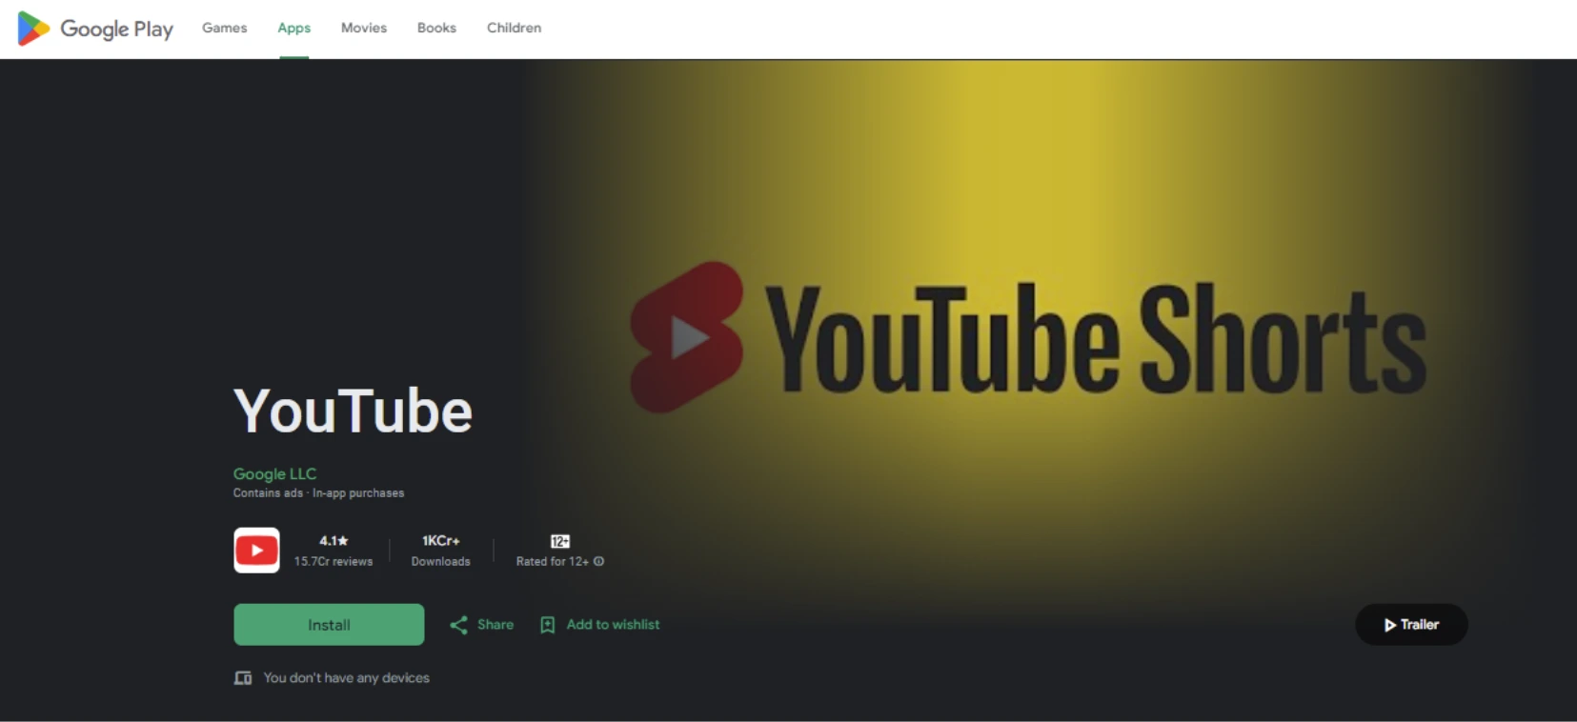
Task: Click 'You don't have any devices' text
Action: click(347, 677)
